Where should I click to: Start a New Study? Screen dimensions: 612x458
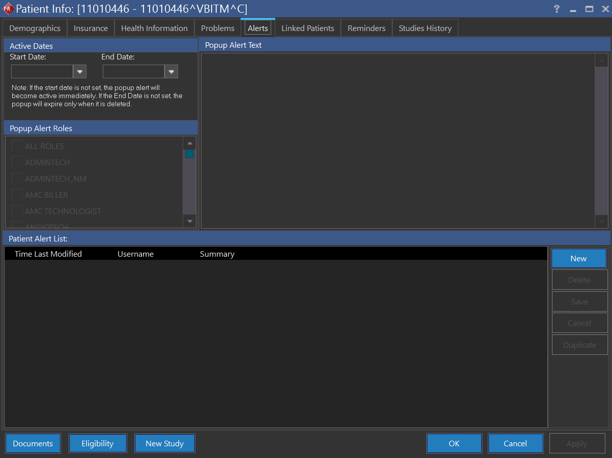(164, 443)
